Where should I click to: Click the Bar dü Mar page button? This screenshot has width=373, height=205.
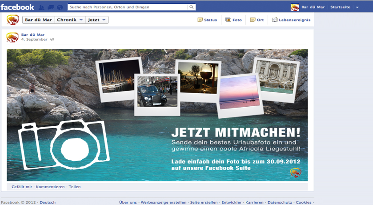(39, 20)
